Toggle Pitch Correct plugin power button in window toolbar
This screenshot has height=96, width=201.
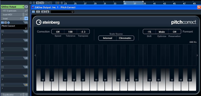(x=34, y=12)
